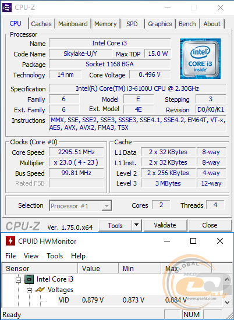Click the Specification field i3-6100U text
Screen dimensions: 234x320
(x=137, y=88)
